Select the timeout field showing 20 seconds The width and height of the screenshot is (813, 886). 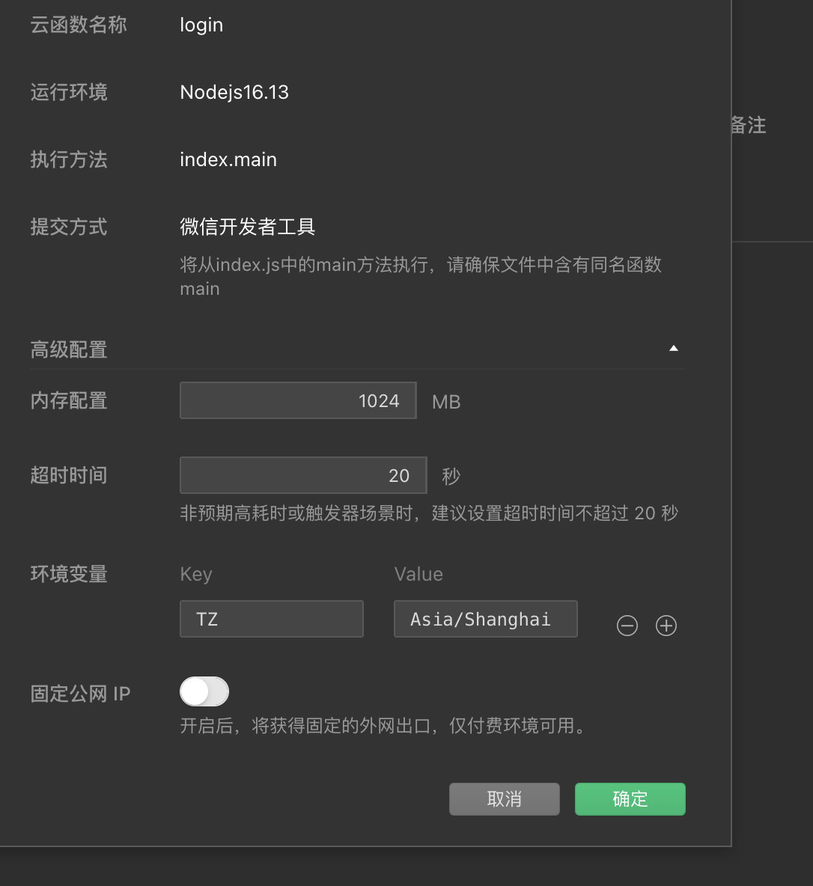point(303,475)
